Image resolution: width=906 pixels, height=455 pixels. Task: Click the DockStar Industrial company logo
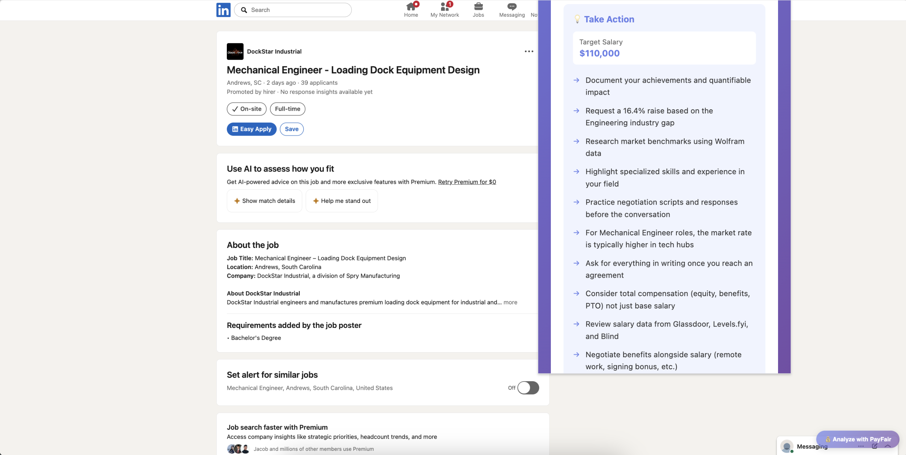(235, 51)
